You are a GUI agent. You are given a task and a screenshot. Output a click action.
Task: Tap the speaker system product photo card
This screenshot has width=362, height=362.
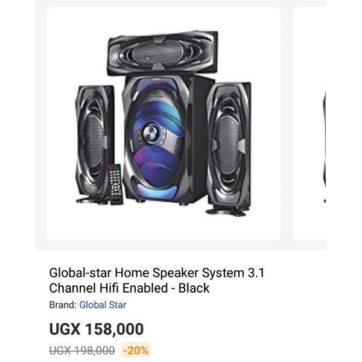click(164, 123)
